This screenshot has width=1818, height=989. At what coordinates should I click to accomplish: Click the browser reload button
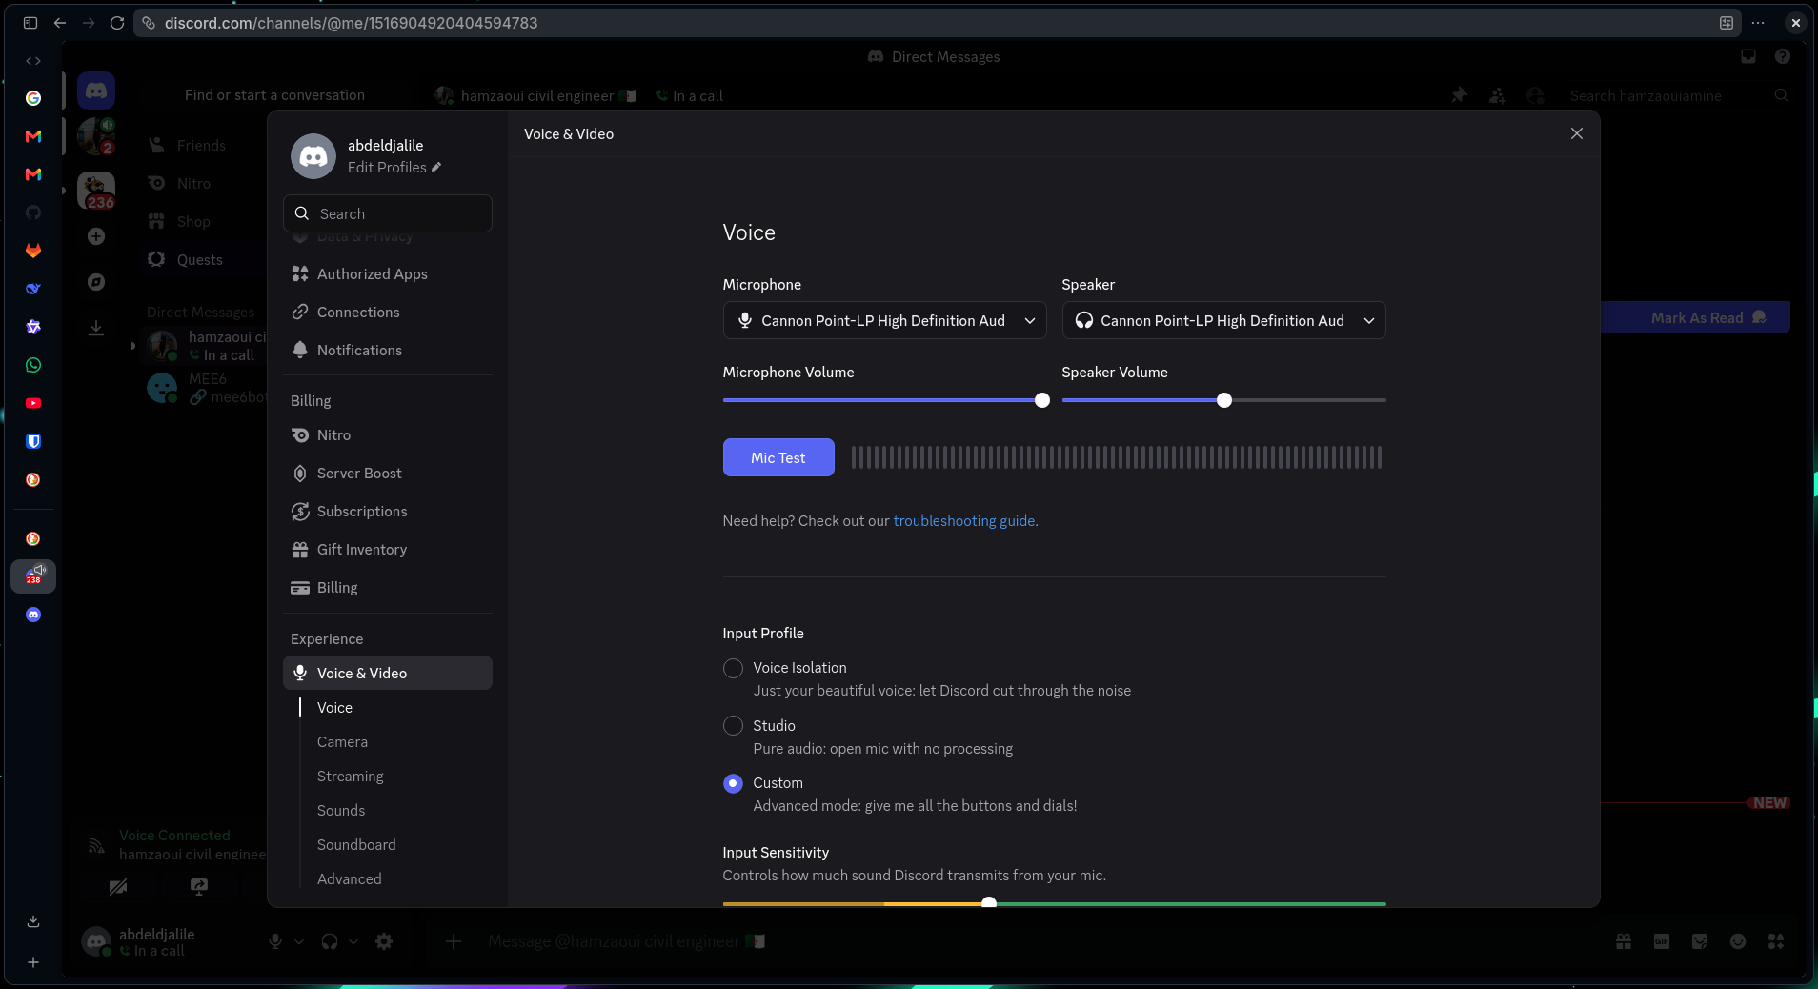pyautogui.click(x=117, y=23)
